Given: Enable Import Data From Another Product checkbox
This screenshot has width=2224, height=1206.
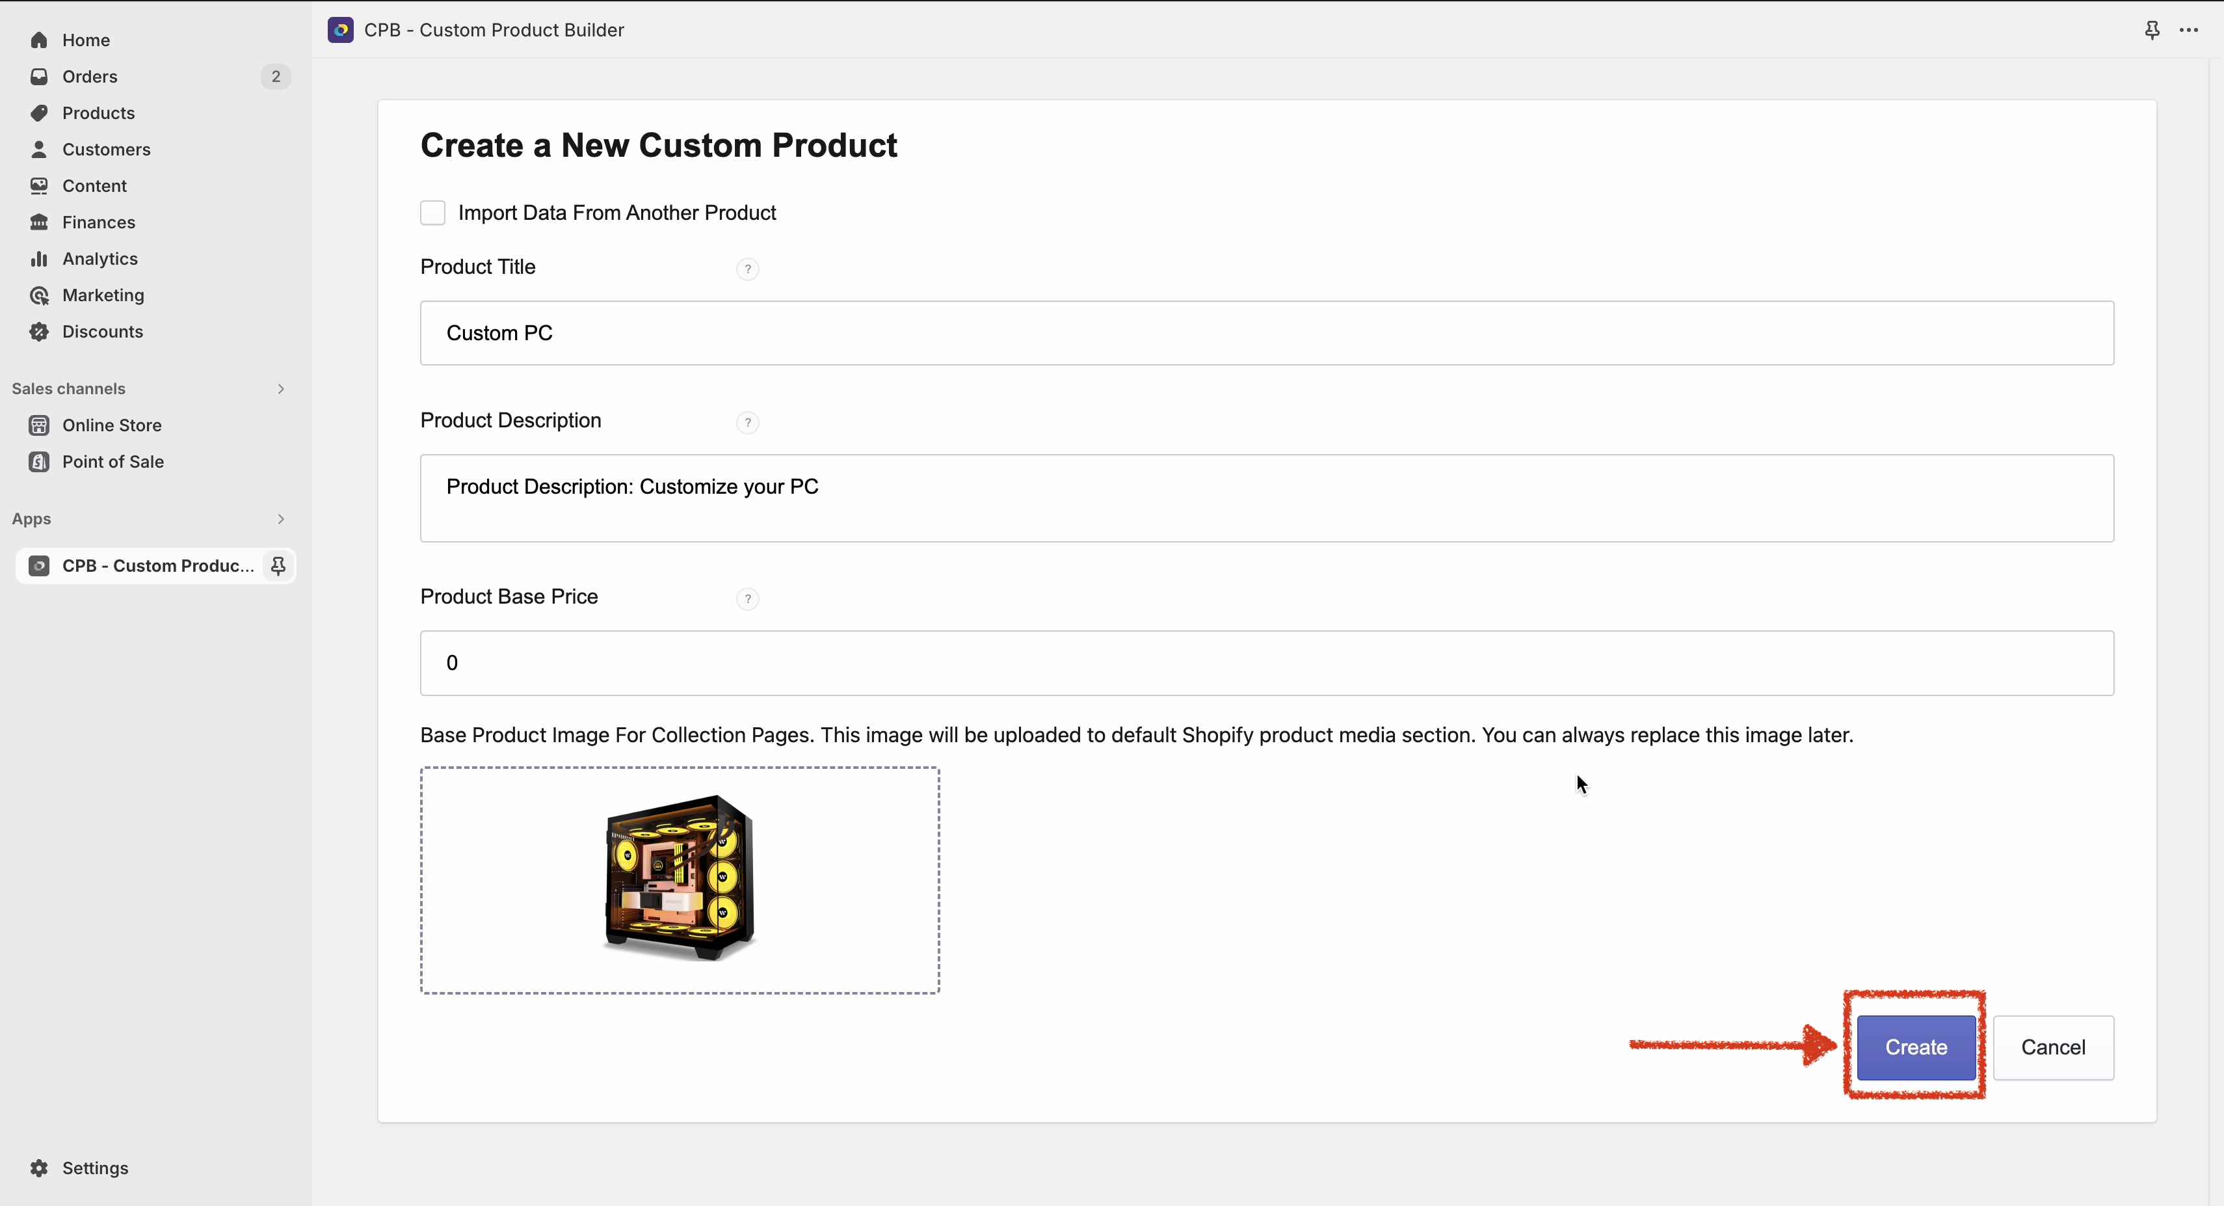Looking at the screenshot, I should coord(432,213).
